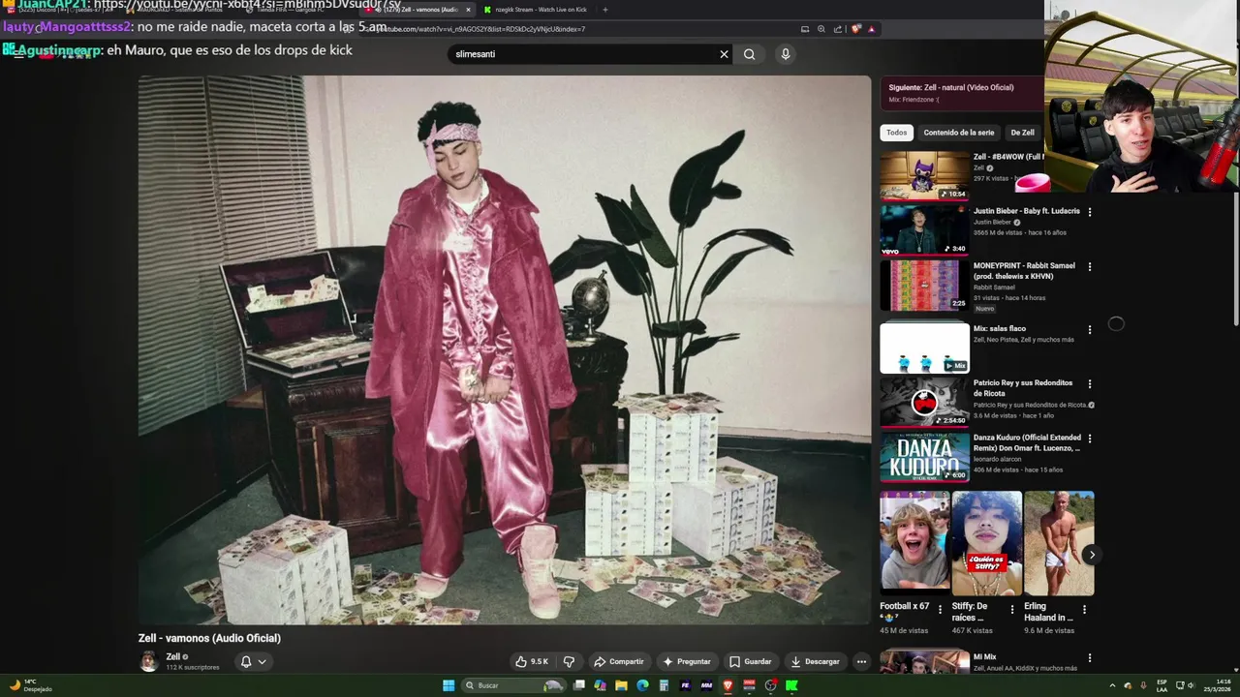Start voice search with the microphone icon
This screenshot has width=1240, height=697.
pos(786,54)
